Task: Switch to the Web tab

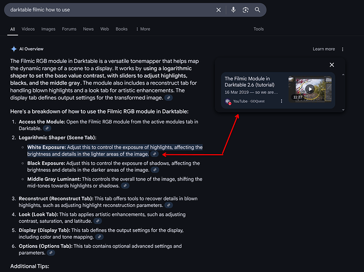Action: 104,29
